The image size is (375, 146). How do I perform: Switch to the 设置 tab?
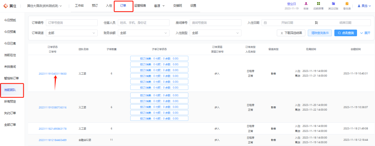[193, 6]
